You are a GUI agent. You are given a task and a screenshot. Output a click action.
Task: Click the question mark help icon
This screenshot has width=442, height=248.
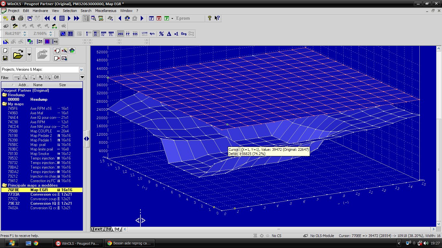coord(210,18)
